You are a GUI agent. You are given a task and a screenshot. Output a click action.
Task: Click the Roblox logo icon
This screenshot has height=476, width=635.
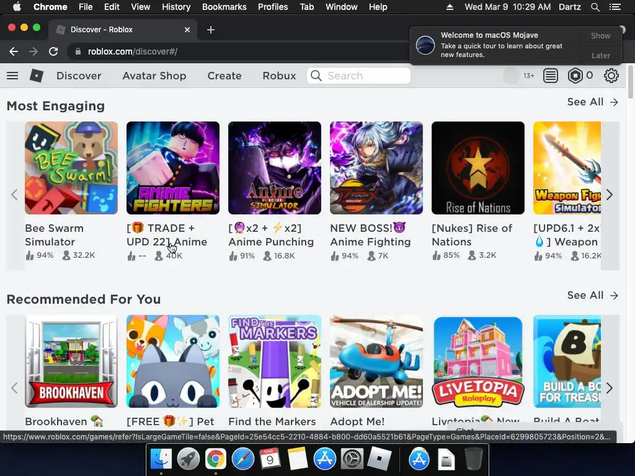tap(37, 76)
